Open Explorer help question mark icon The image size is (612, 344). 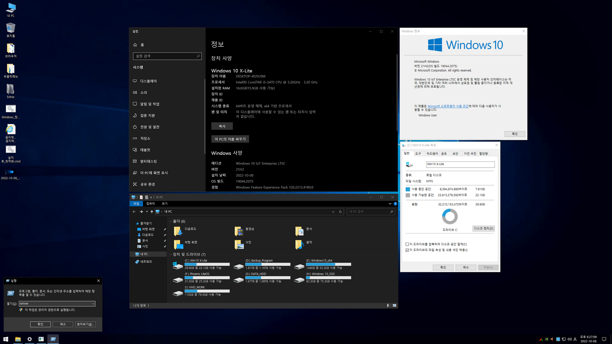pos(395,204)
